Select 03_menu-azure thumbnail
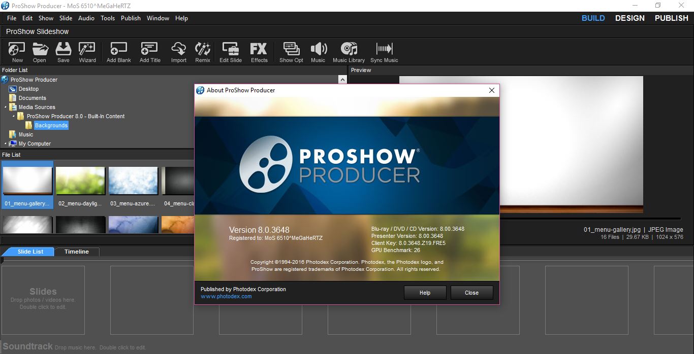This screenshot has width=694, height=354. pos(133,184)
